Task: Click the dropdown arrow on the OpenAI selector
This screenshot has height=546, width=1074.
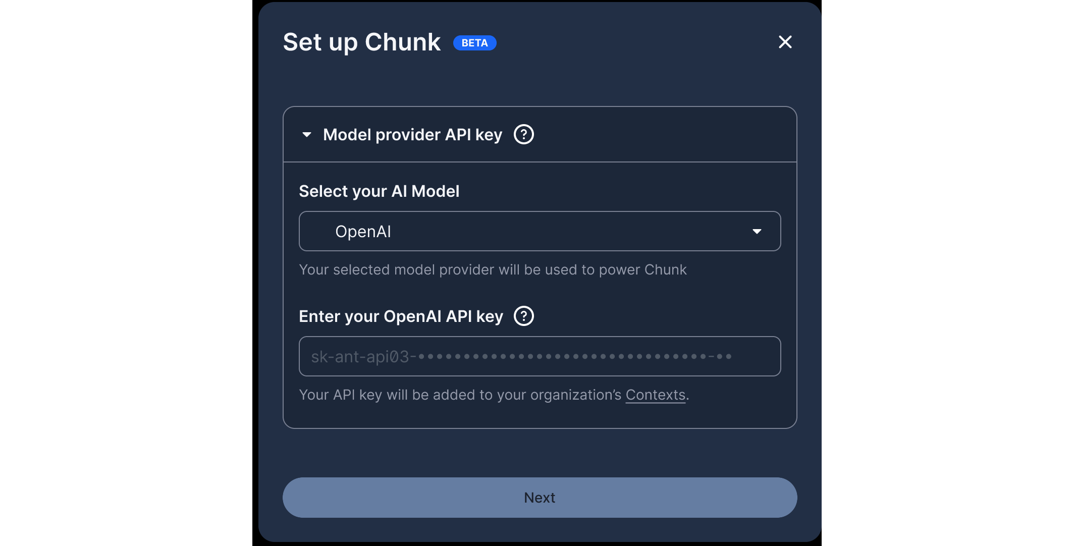Action: click(758, 231)
